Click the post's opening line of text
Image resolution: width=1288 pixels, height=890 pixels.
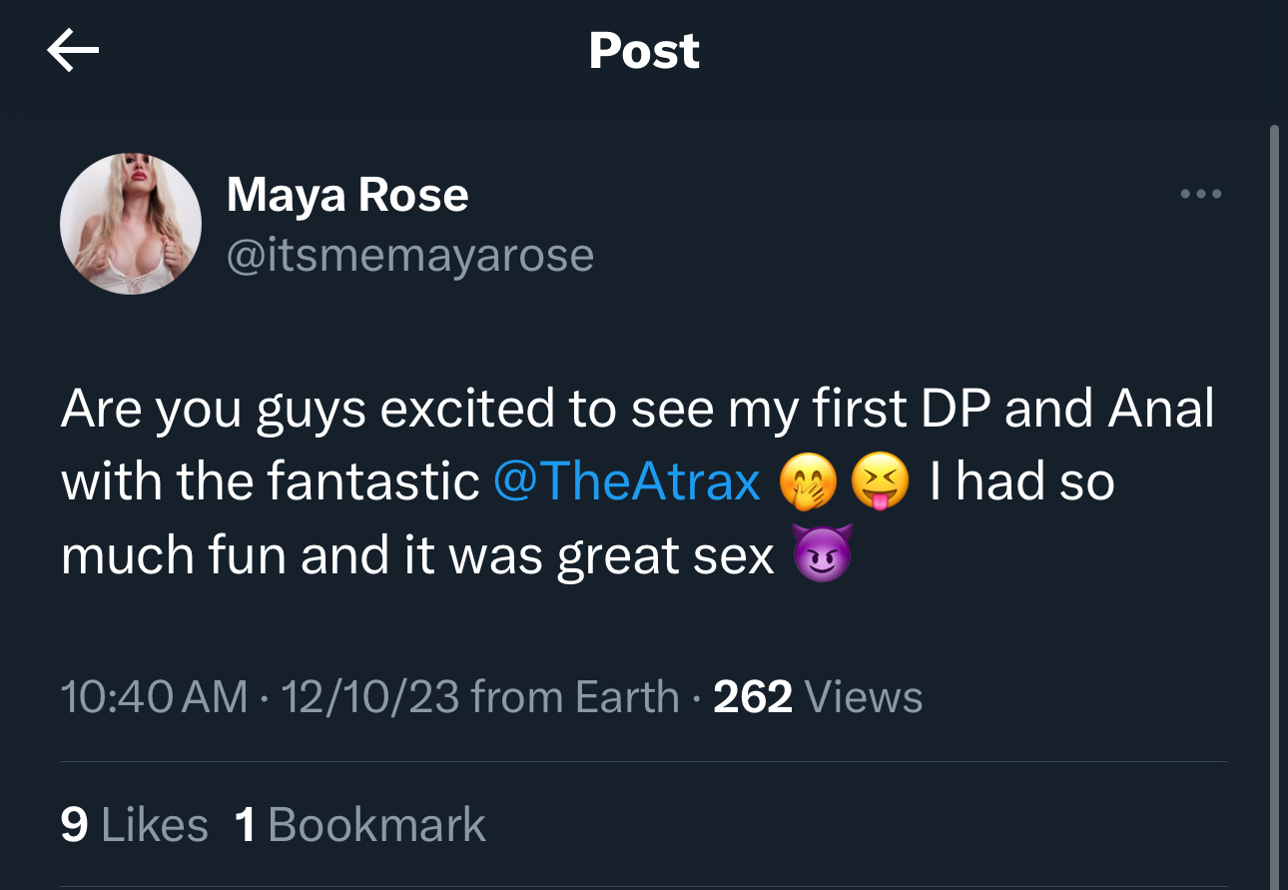point(637,410)
